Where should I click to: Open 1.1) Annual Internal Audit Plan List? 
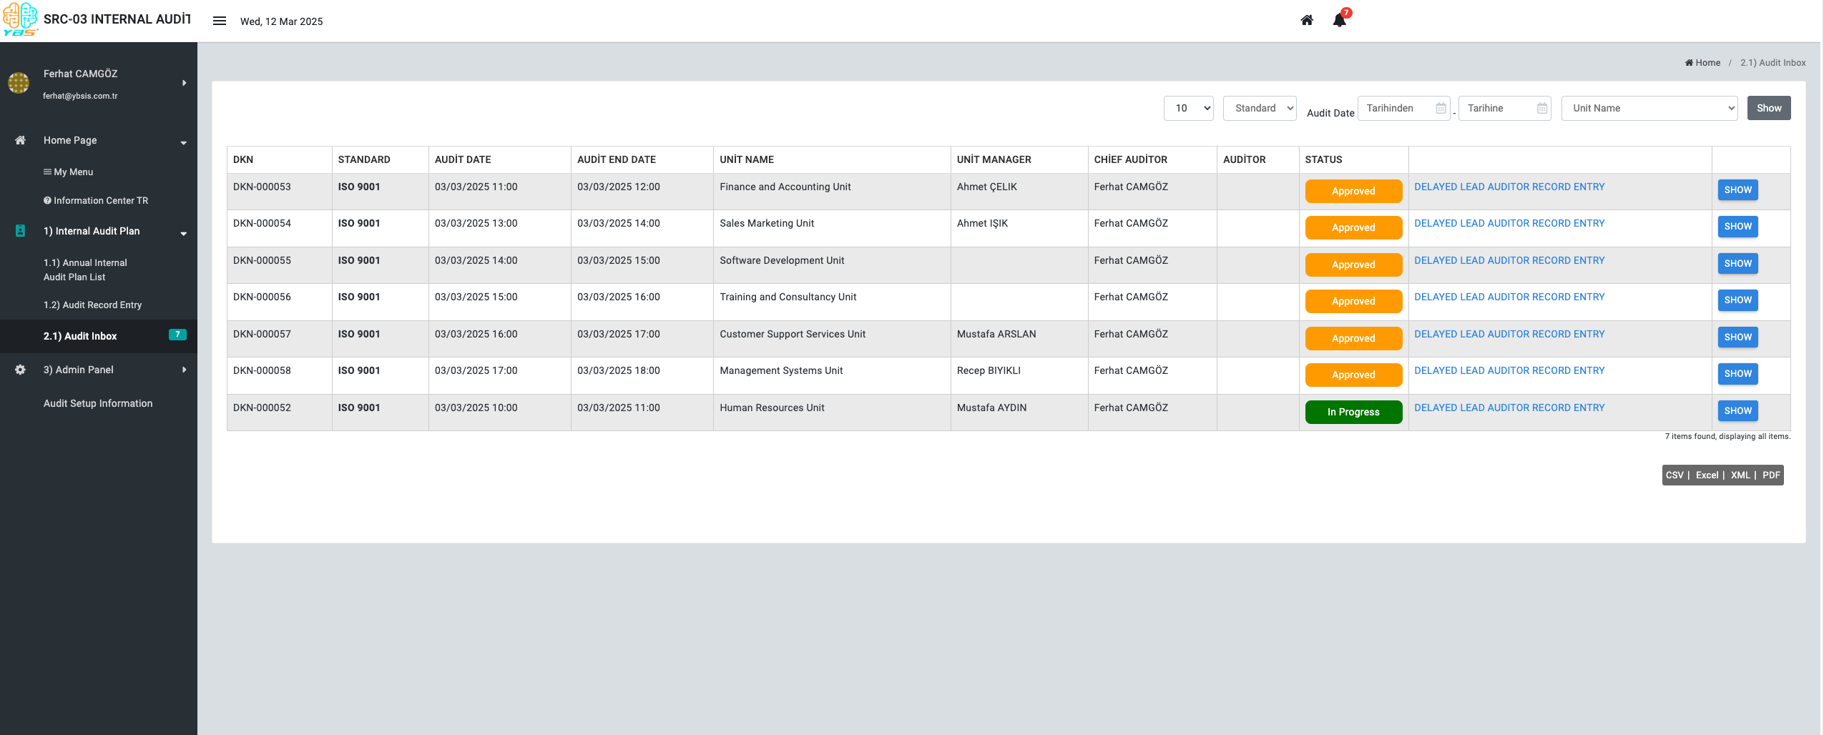coord(85,270)
